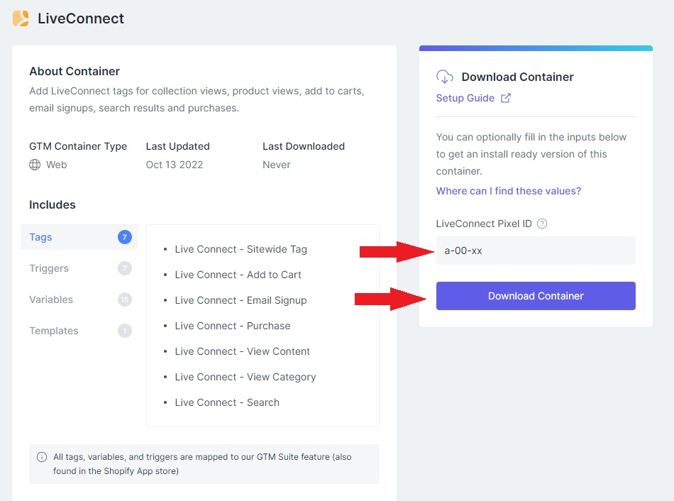Click the Live Connect - Purchase item
This screenshot has width=674, height=501.
click(232, 326)
